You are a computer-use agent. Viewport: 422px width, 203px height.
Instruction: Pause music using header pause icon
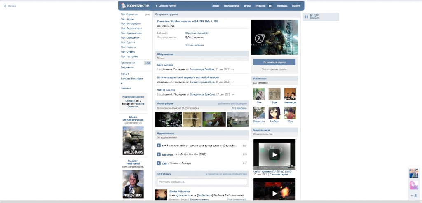270,6
